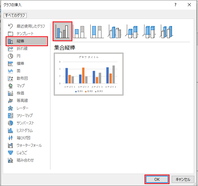198x186 pixels.
Task: Click the clustered column chart preview thumbnail
Action: click(88, 74)
